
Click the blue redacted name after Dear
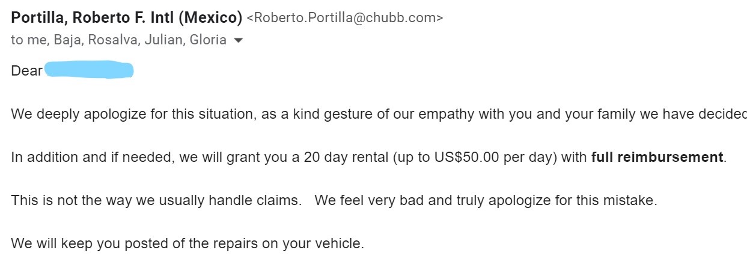pos(89,70)
